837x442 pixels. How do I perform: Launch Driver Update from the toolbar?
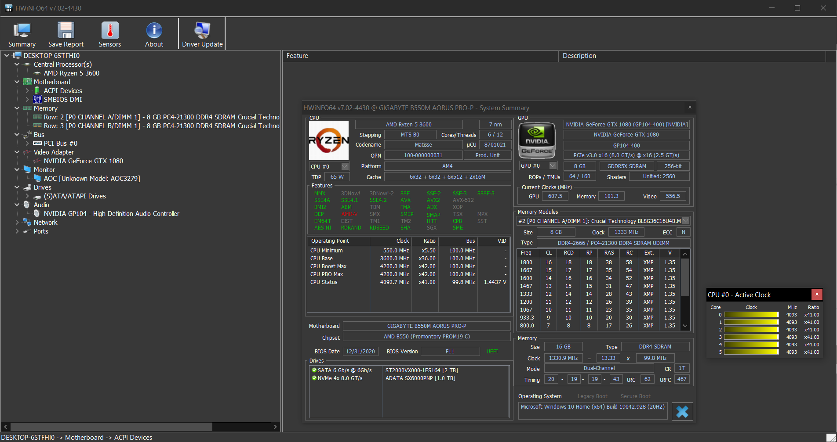click(x=202, y=34)
